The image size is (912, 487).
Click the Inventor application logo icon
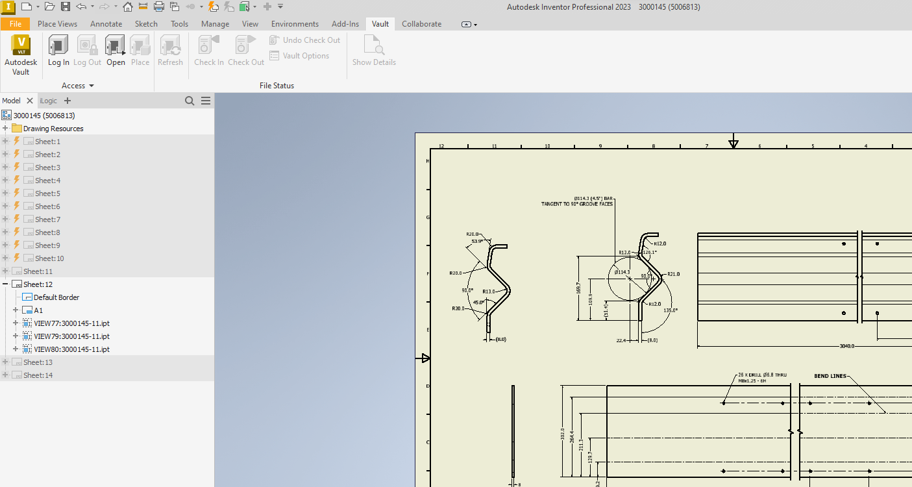tap(8, 6)
